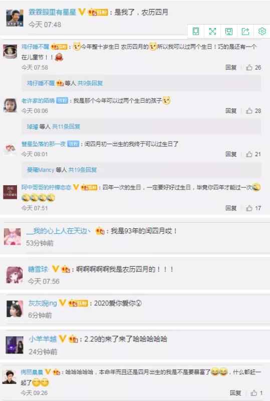Click the settings gear icon in toolbar

point(262,32)
